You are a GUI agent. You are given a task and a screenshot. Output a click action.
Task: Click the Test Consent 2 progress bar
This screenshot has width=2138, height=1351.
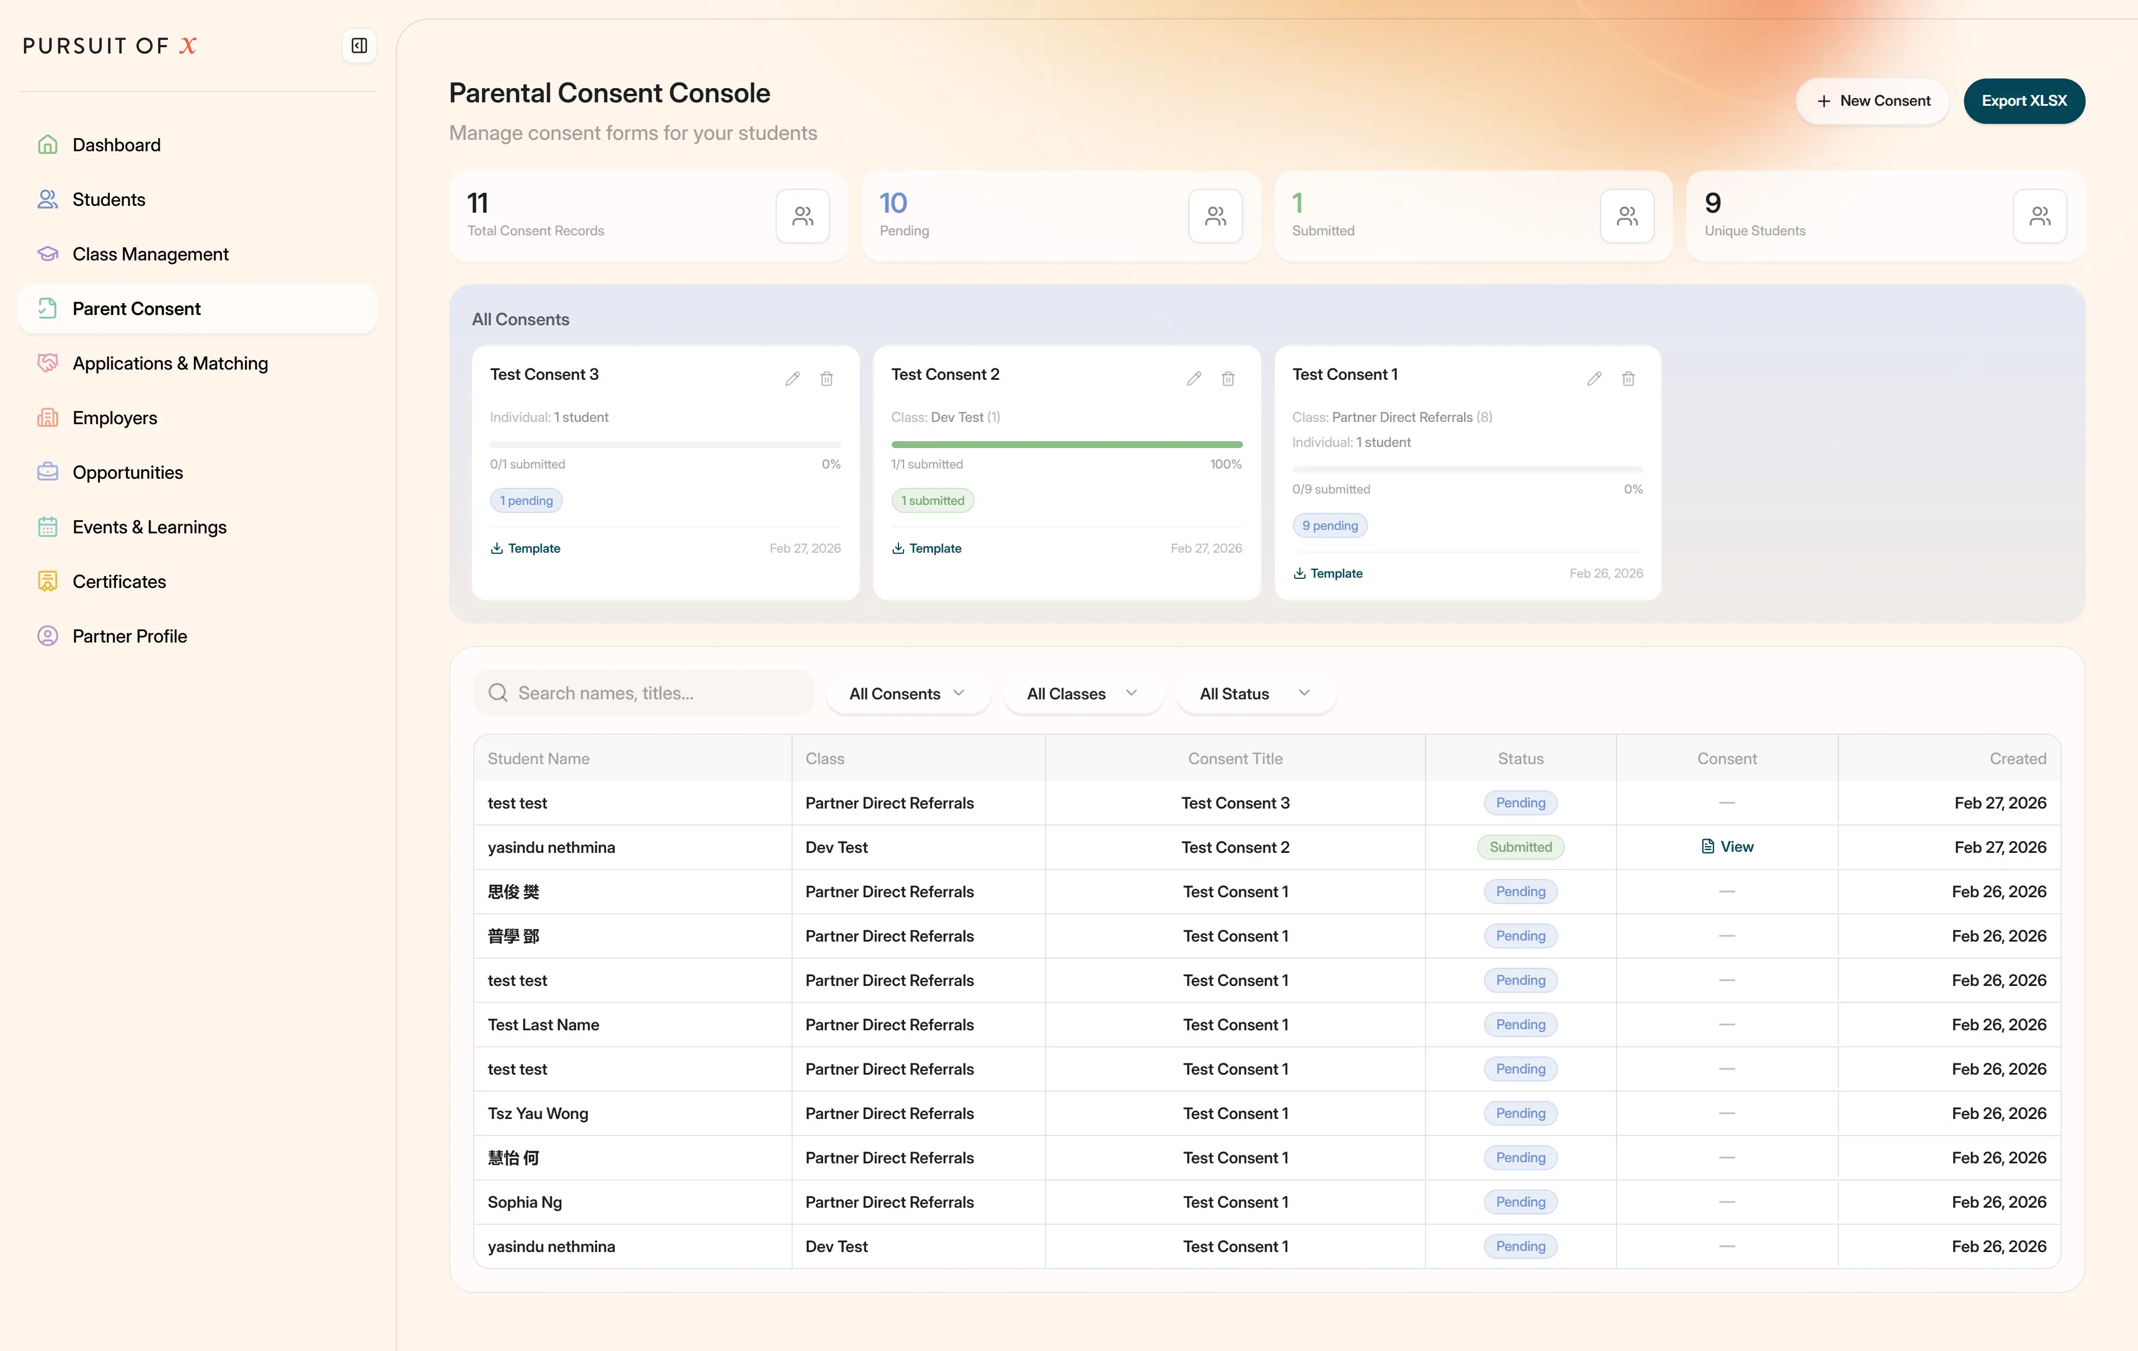(x=1066, y=444)
